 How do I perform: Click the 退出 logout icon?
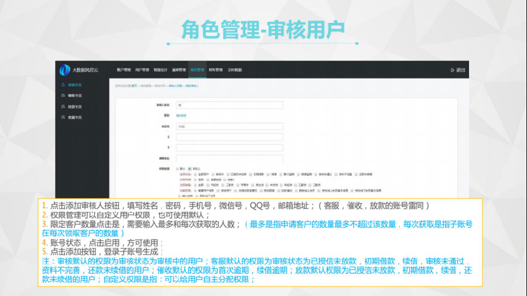coord(453,70)
